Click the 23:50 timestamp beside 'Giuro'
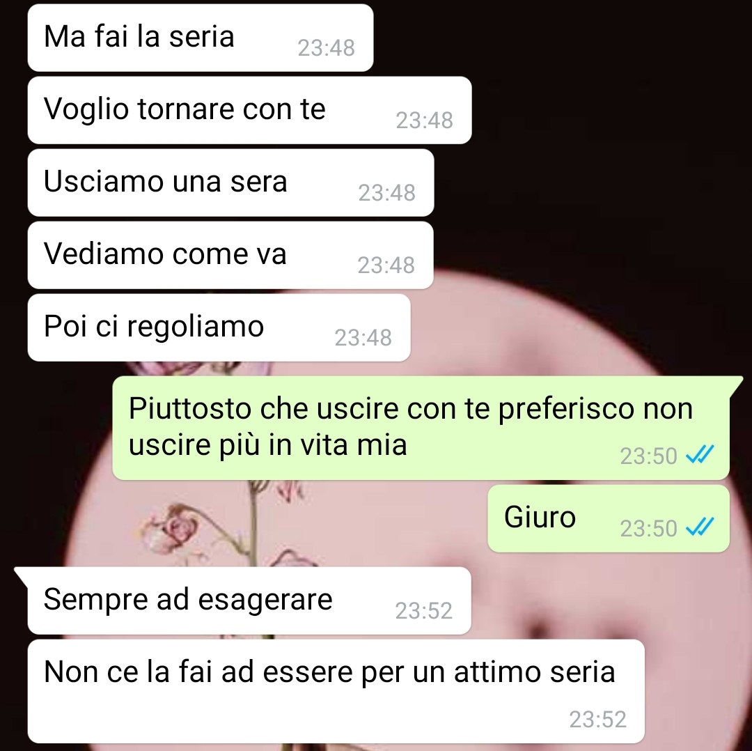 [x=648, y=528]
